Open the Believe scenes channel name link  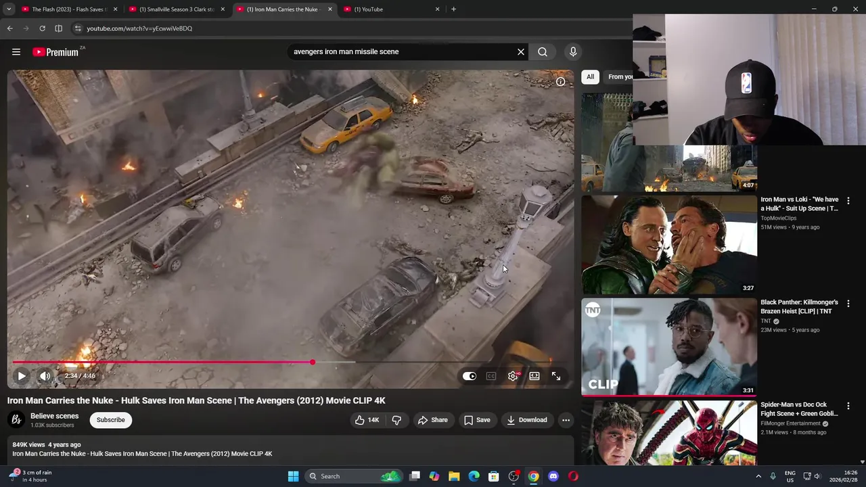pyautogui.click(x=54, y=416)
